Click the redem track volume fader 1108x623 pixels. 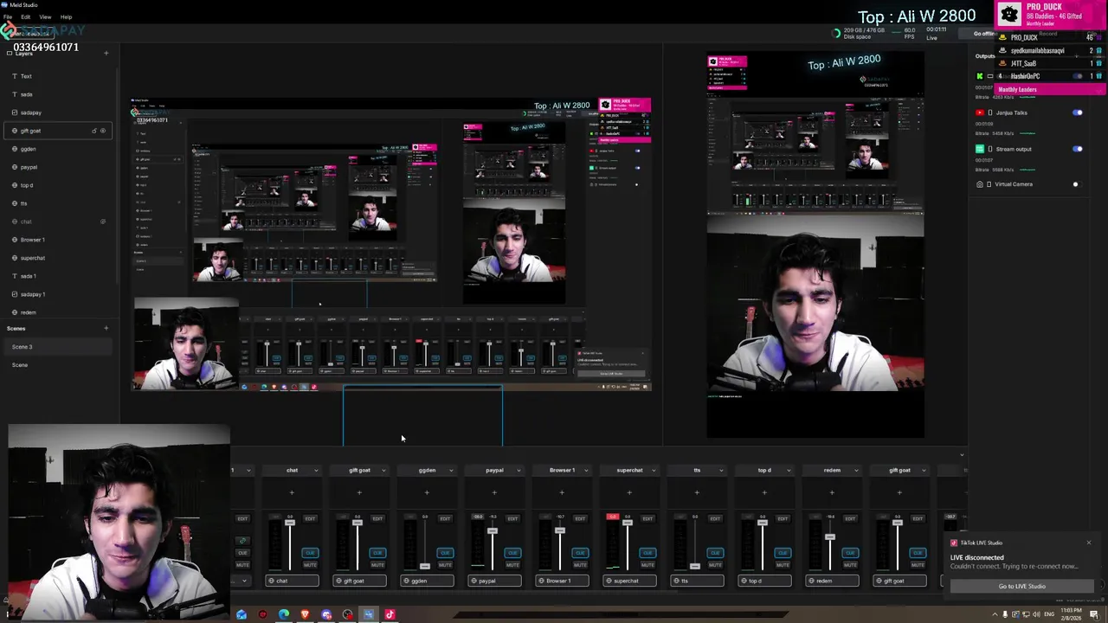coord(829,537)
